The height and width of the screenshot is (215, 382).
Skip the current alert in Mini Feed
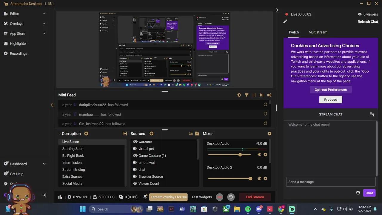point(261,95)
